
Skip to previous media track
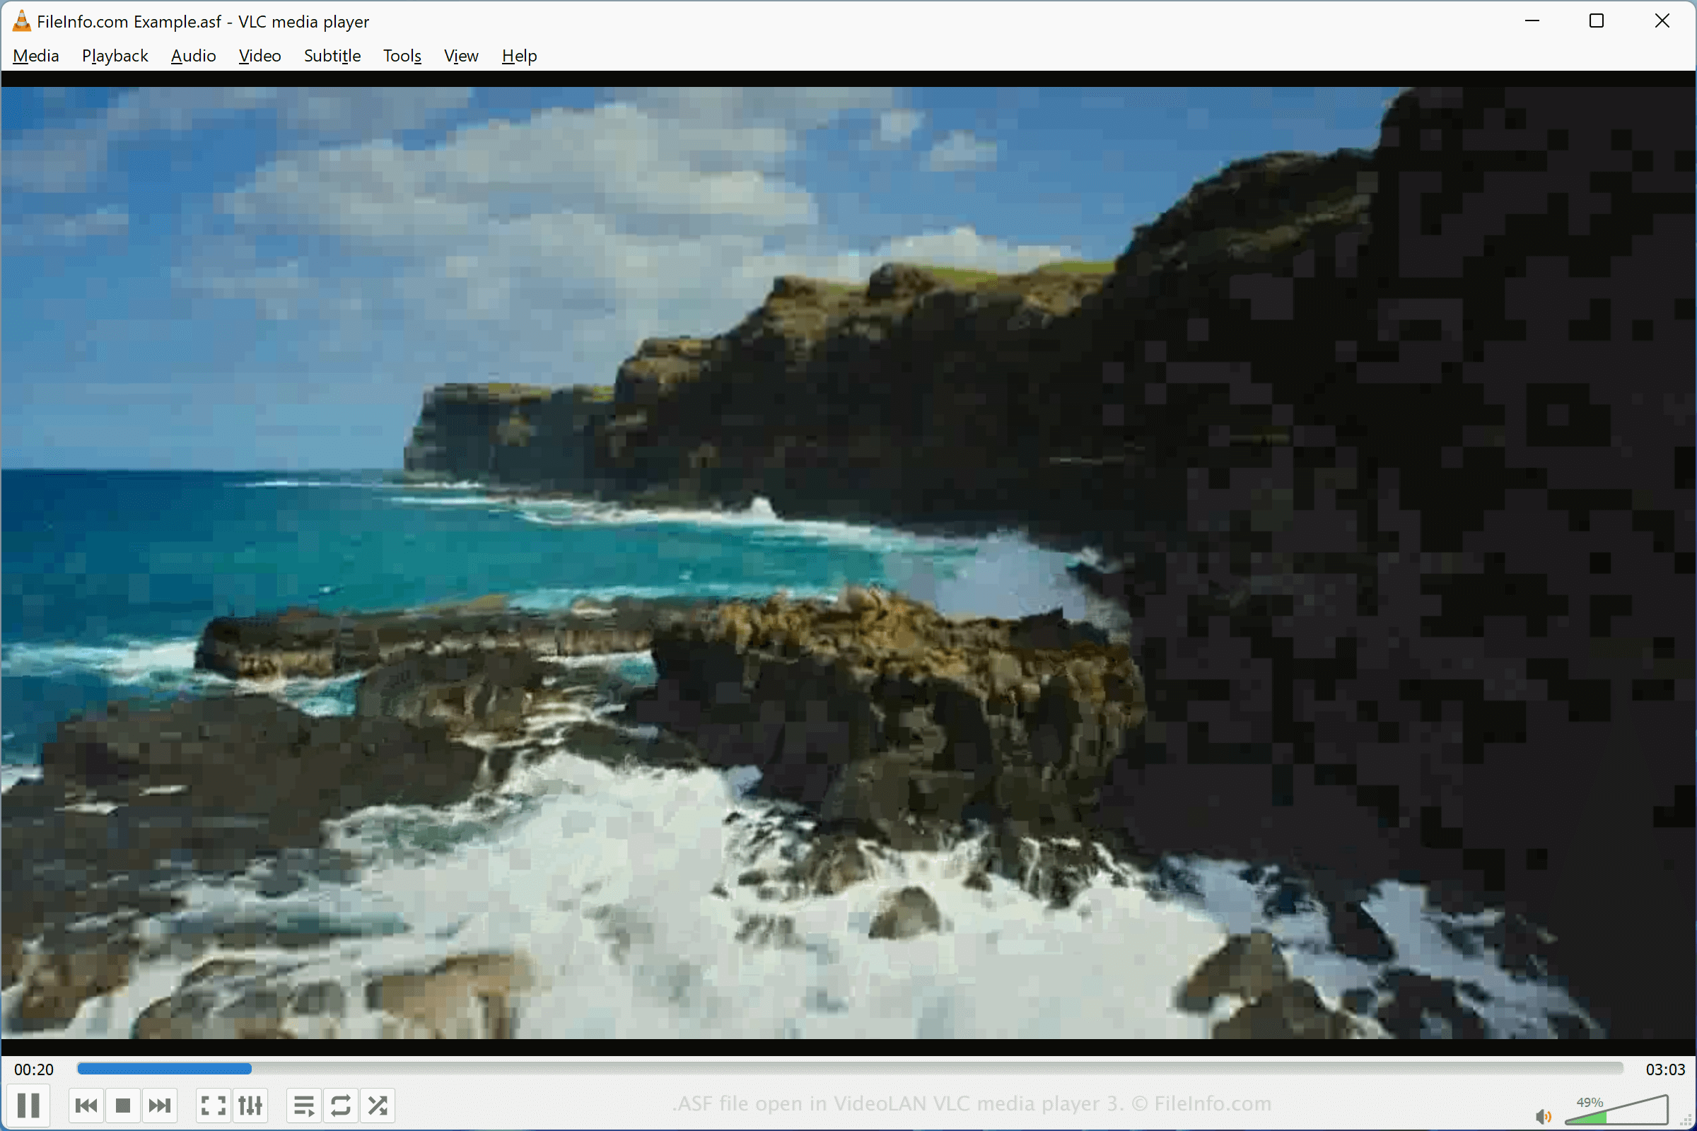pos(86,1104)
